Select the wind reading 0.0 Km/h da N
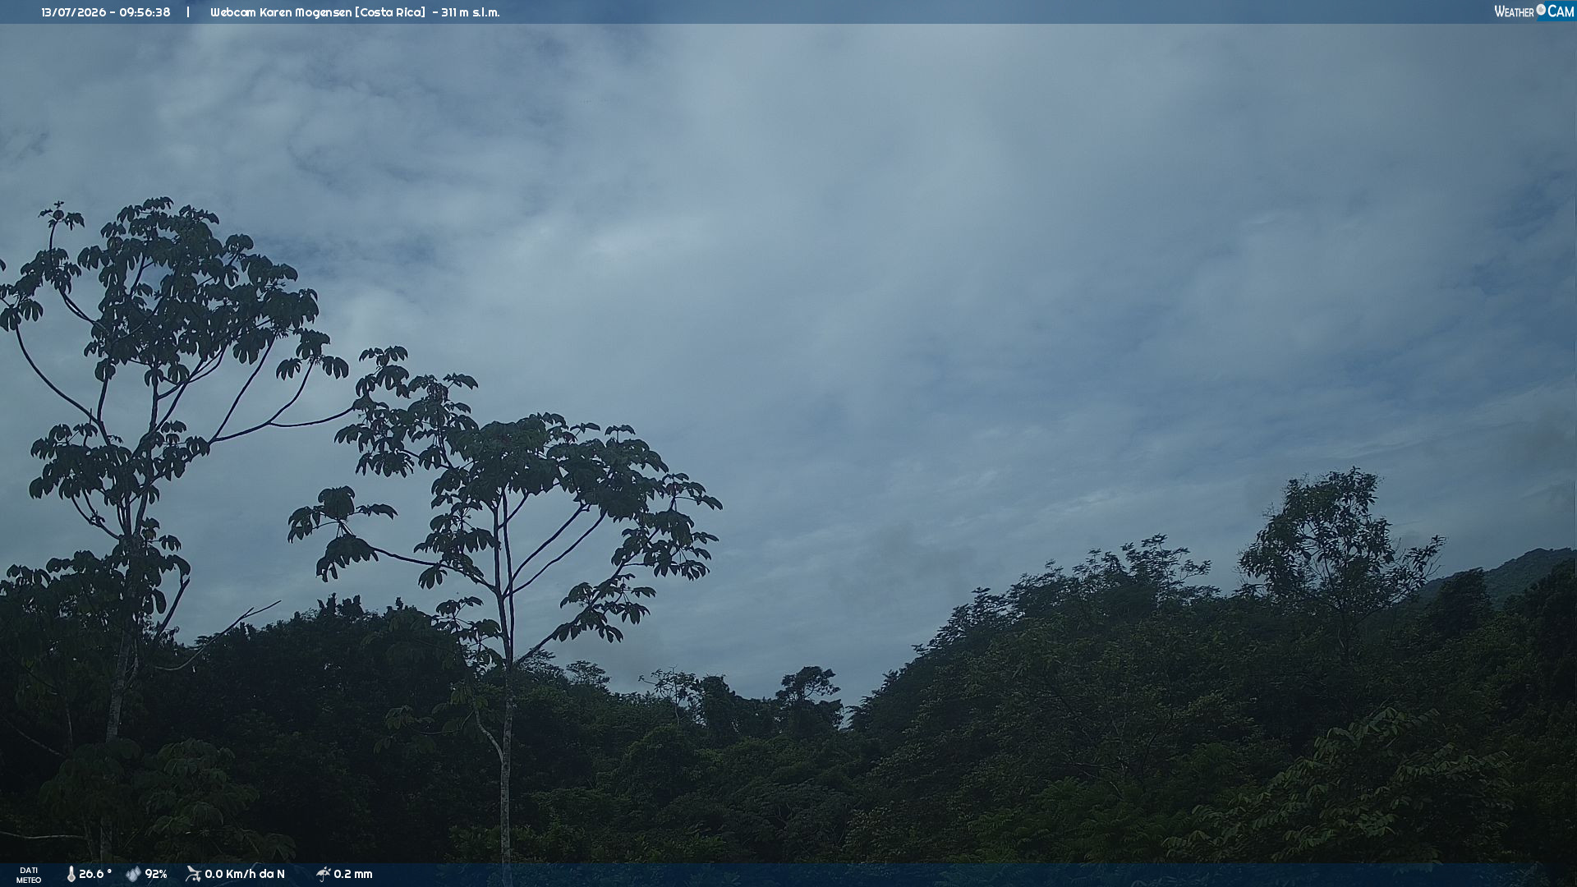The height and width of the screenshot is (887, 1577). coord(245,875)
